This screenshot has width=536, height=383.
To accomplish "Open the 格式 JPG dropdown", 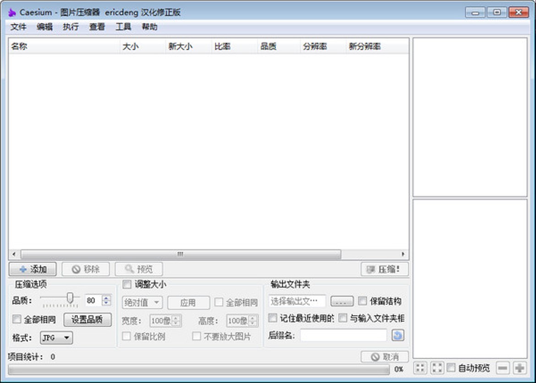I will (56, 338).
